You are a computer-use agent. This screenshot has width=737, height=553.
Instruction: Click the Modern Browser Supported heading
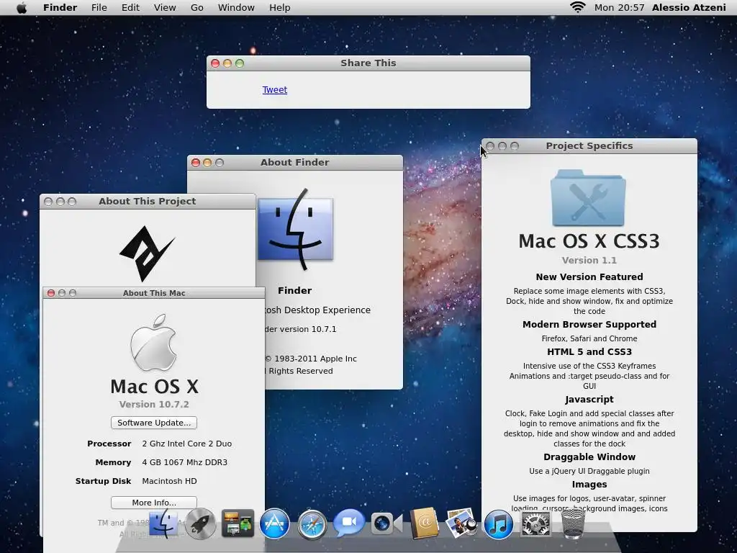tap(589, 325)
